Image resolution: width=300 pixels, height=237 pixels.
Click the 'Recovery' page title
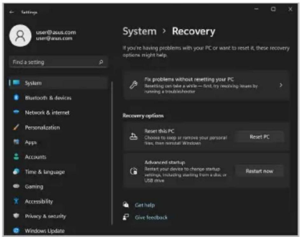pyautogui.click(x=193, y=31)
